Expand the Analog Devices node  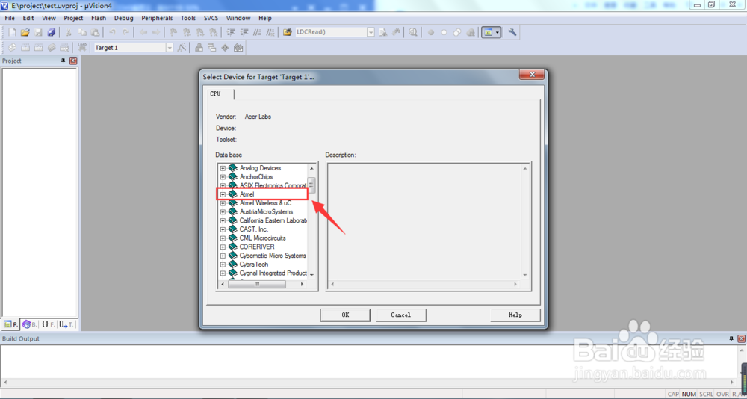[x=223, y=168]
